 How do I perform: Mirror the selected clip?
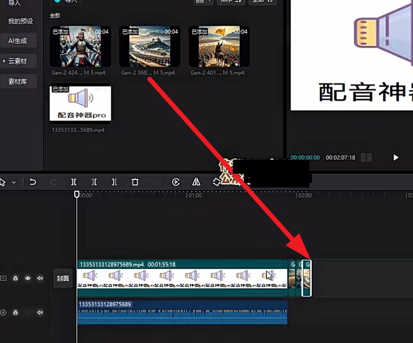[x=196, y=182]
